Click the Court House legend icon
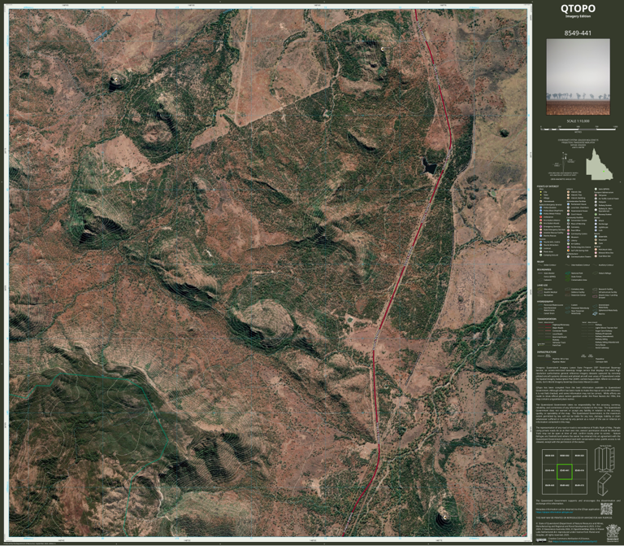 [568, 214]
